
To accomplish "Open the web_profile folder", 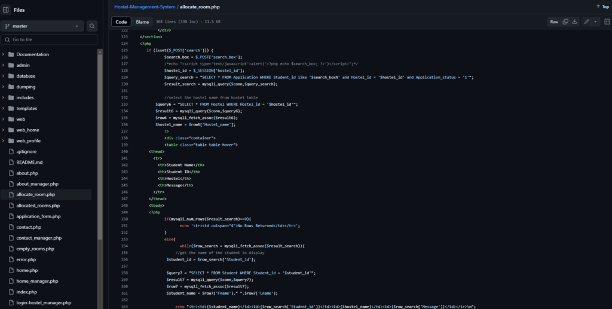I will click(x=28, y=141).
